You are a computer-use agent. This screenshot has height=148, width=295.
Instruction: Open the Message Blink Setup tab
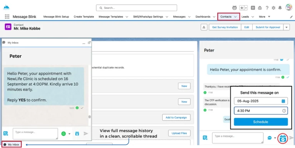(56, 16)
